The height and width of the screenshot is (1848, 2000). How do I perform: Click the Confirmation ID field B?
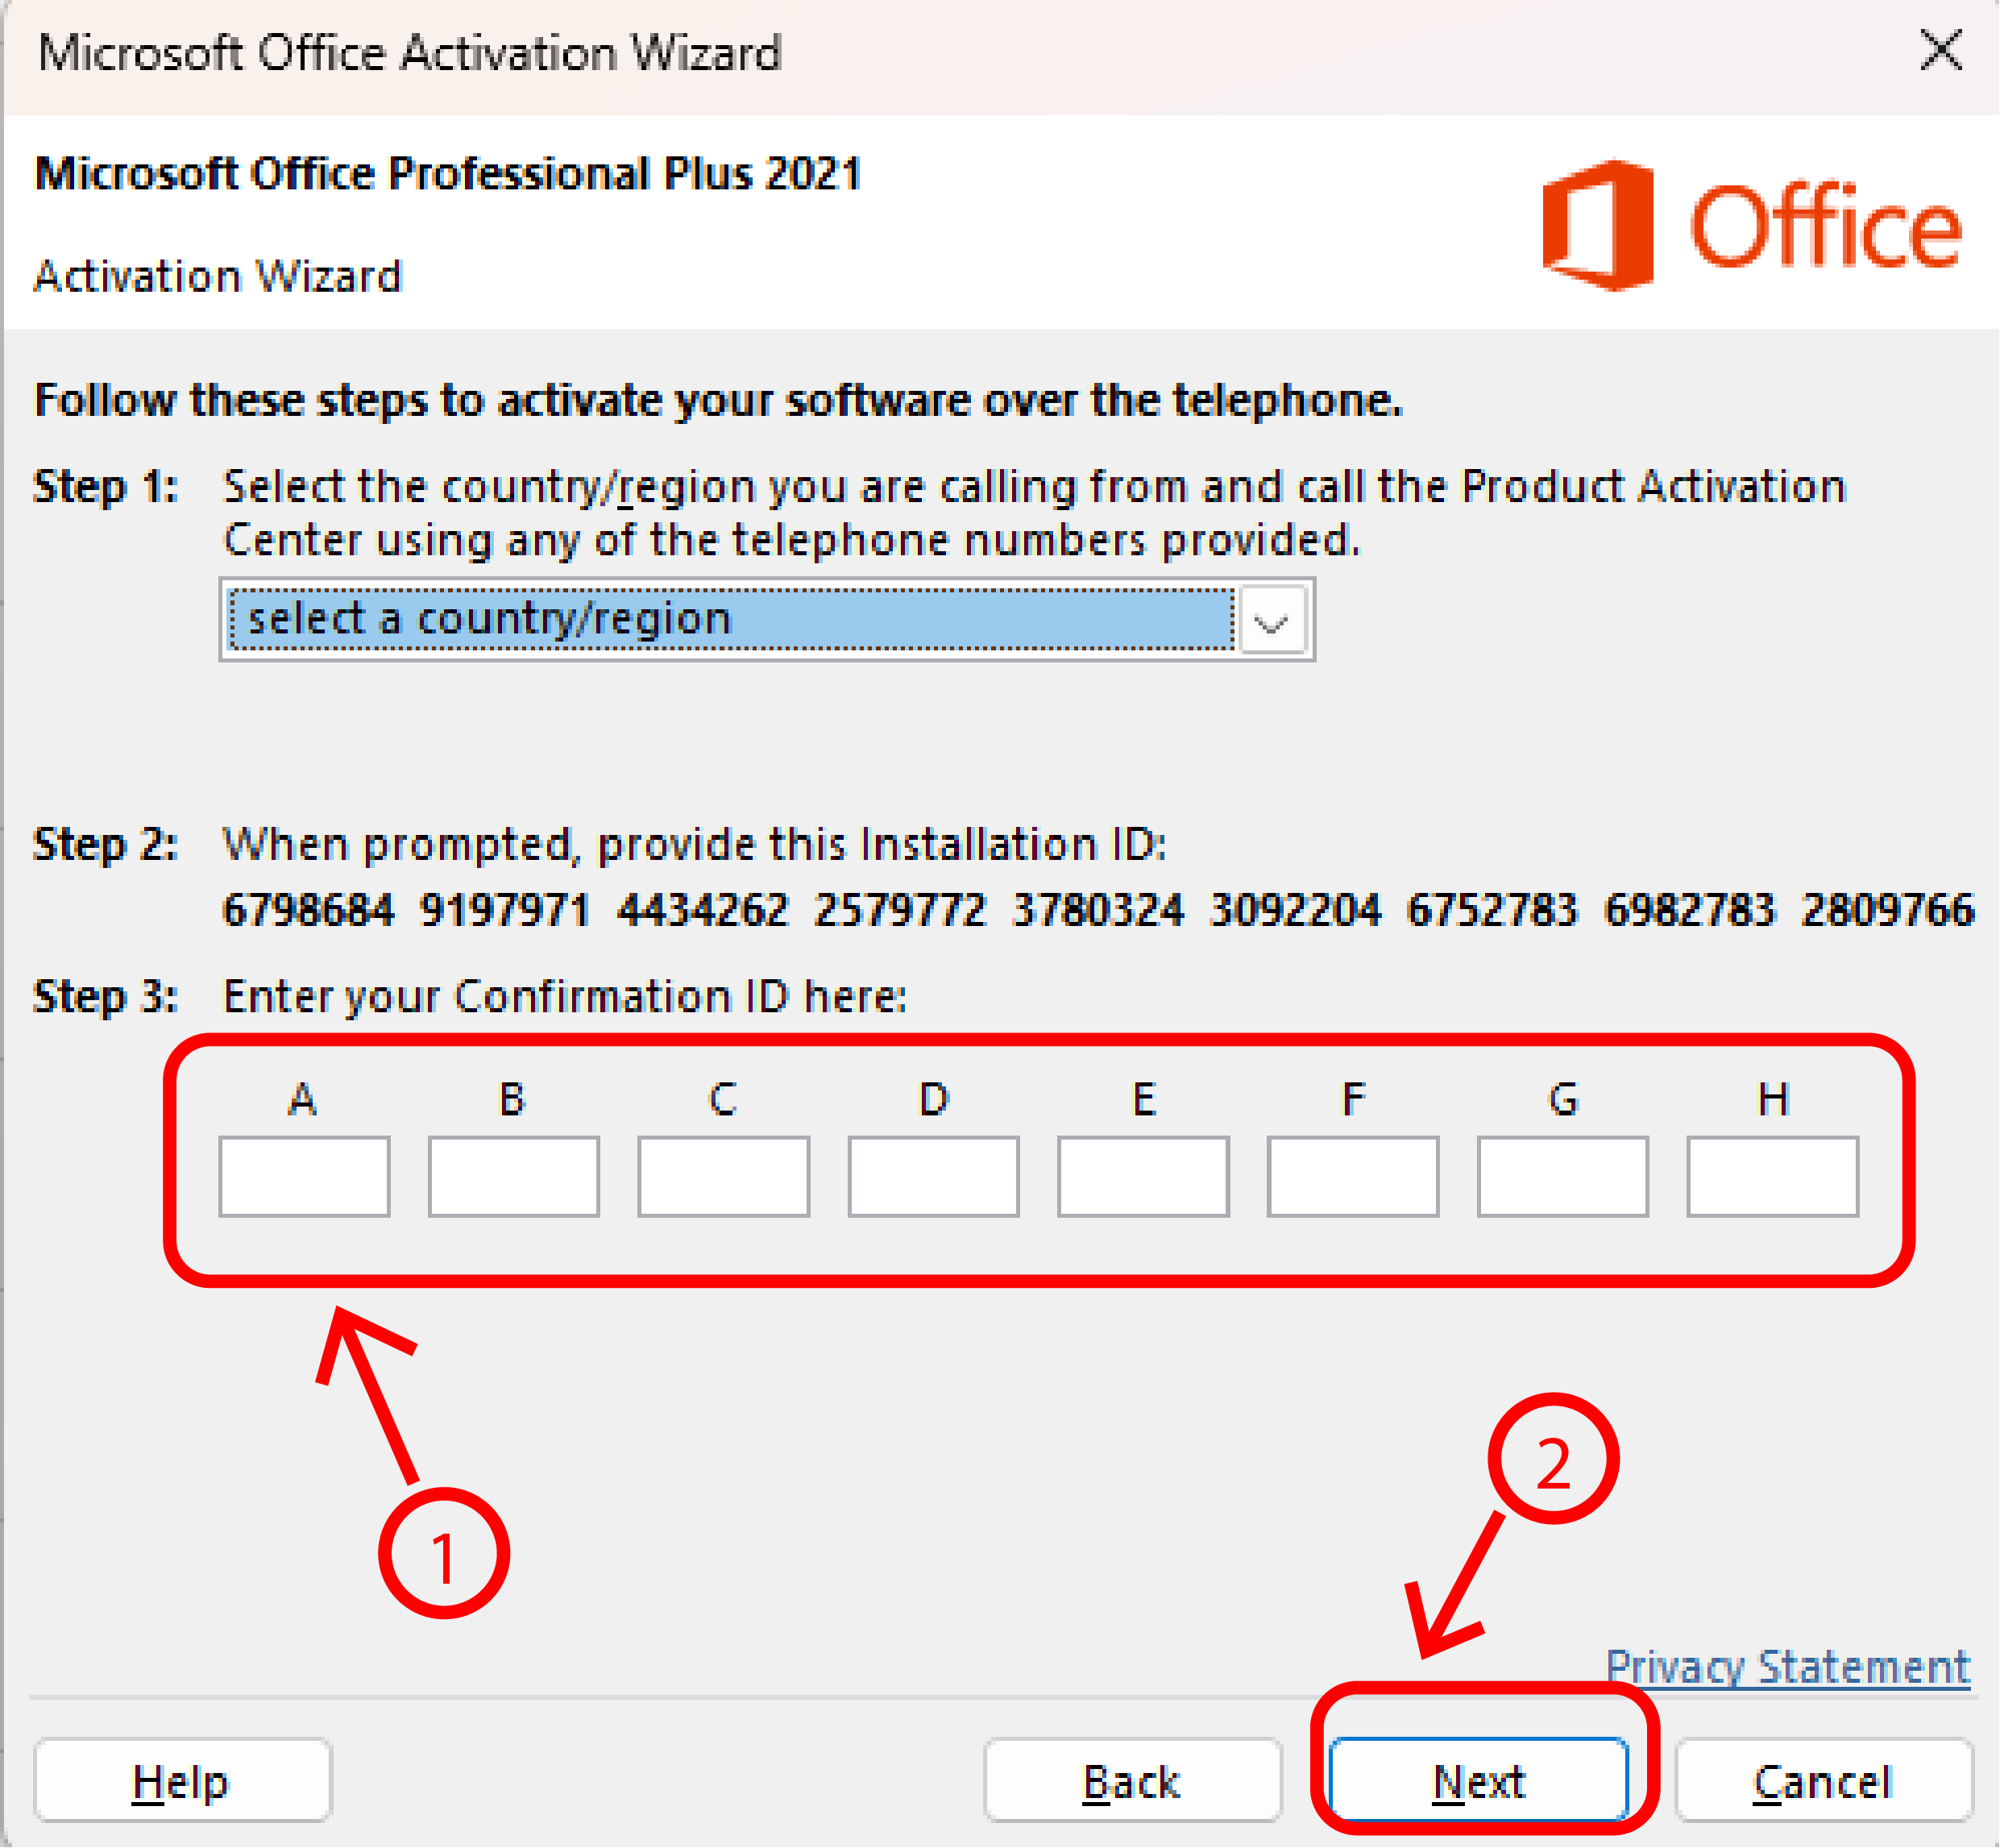pos(514,1176)
